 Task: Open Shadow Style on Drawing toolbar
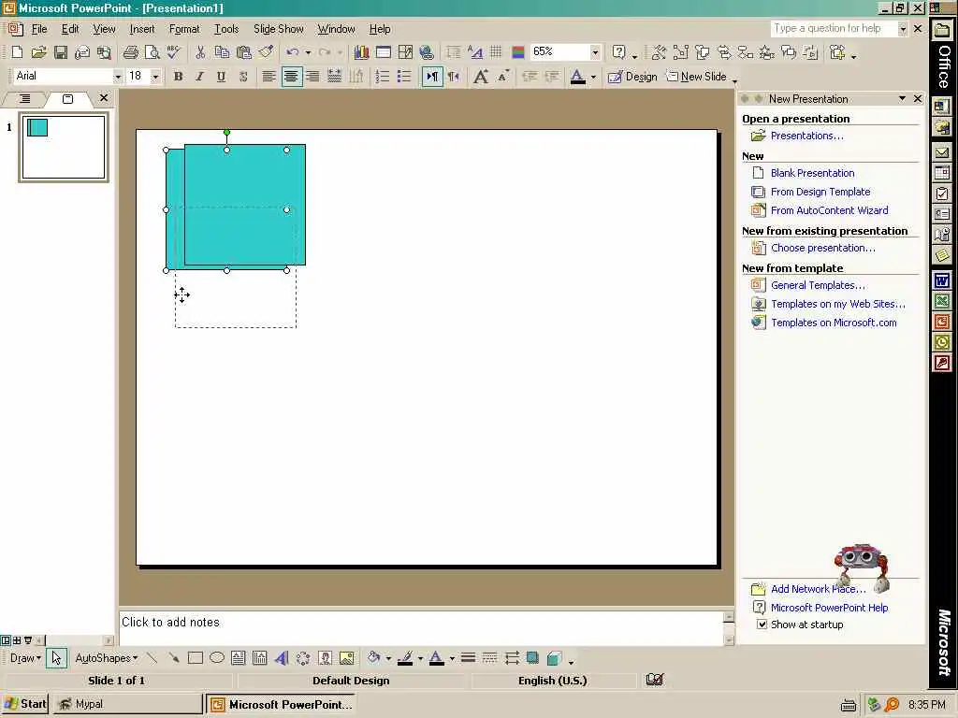532,658
